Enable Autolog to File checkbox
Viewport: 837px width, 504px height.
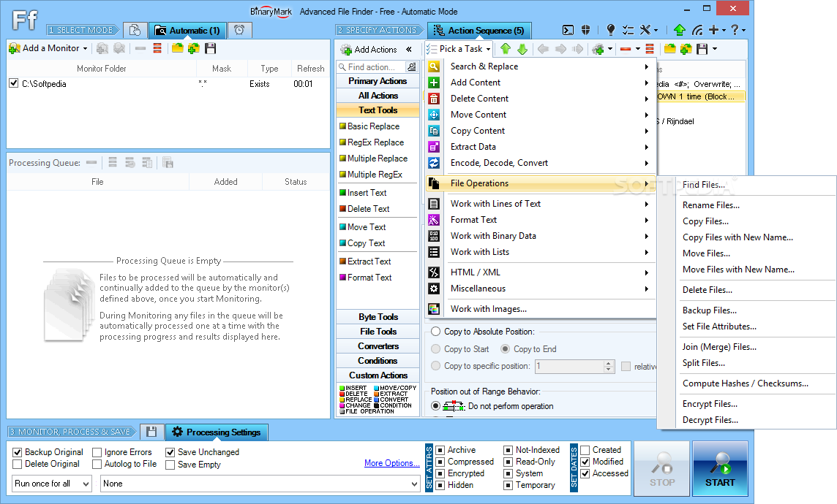click(97, 464)
